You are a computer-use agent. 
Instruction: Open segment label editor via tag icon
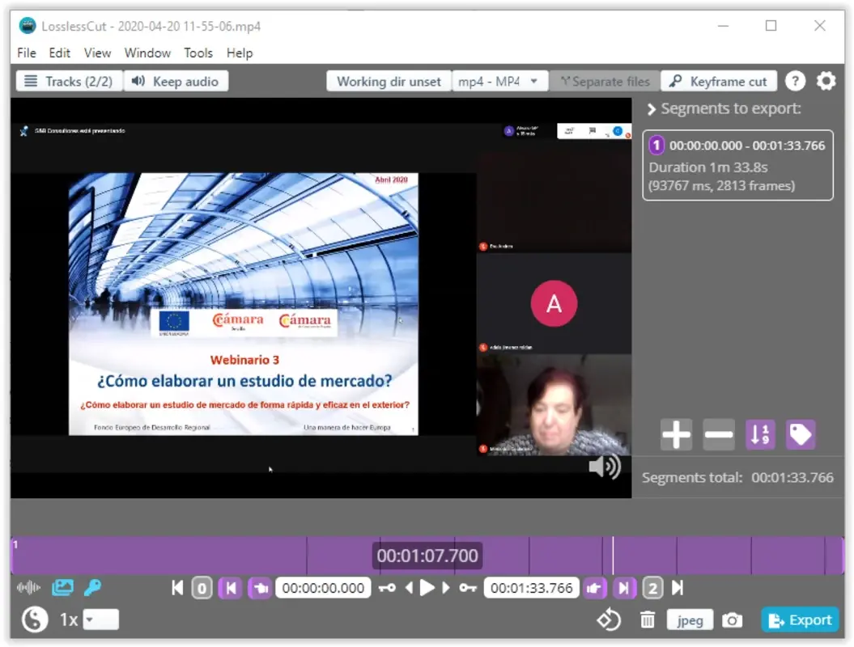(801, 434)
